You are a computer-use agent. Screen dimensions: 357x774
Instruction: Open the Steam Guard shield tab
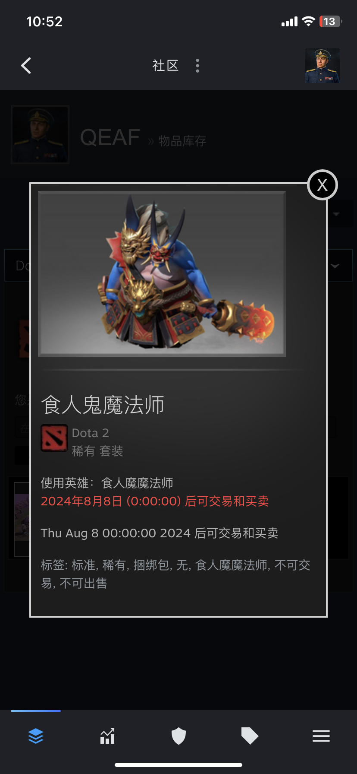pyautogui.click(x=178, y=736)
